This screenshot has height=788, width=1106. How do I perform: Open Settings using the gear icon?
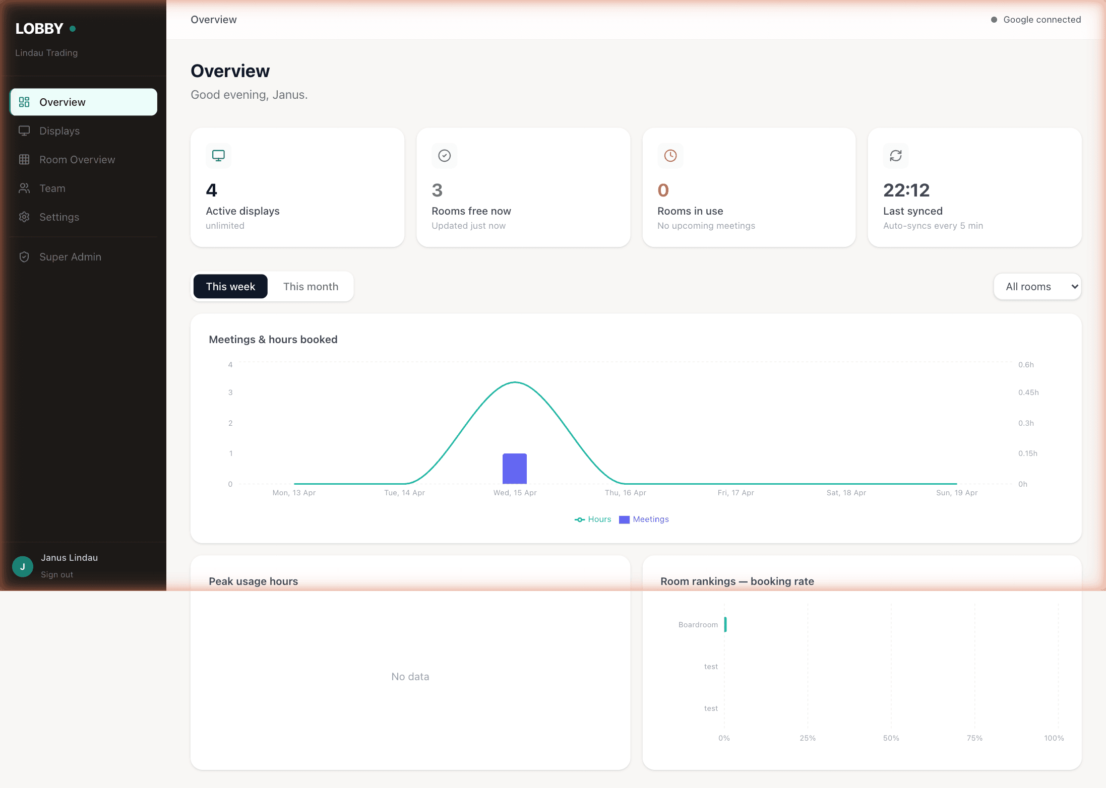24,217
